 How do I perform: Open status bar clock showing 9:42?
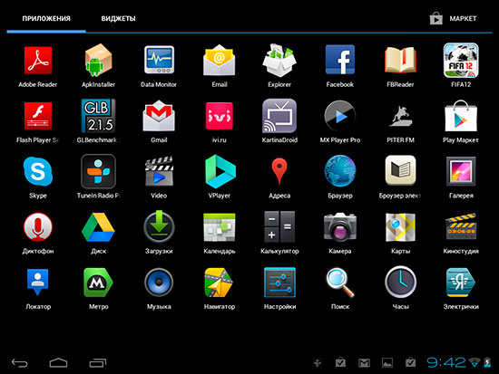click(x=445, y=362)
